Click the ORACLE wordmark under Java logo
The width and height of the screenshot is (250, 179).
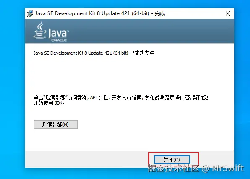click(x=59, y=40)
